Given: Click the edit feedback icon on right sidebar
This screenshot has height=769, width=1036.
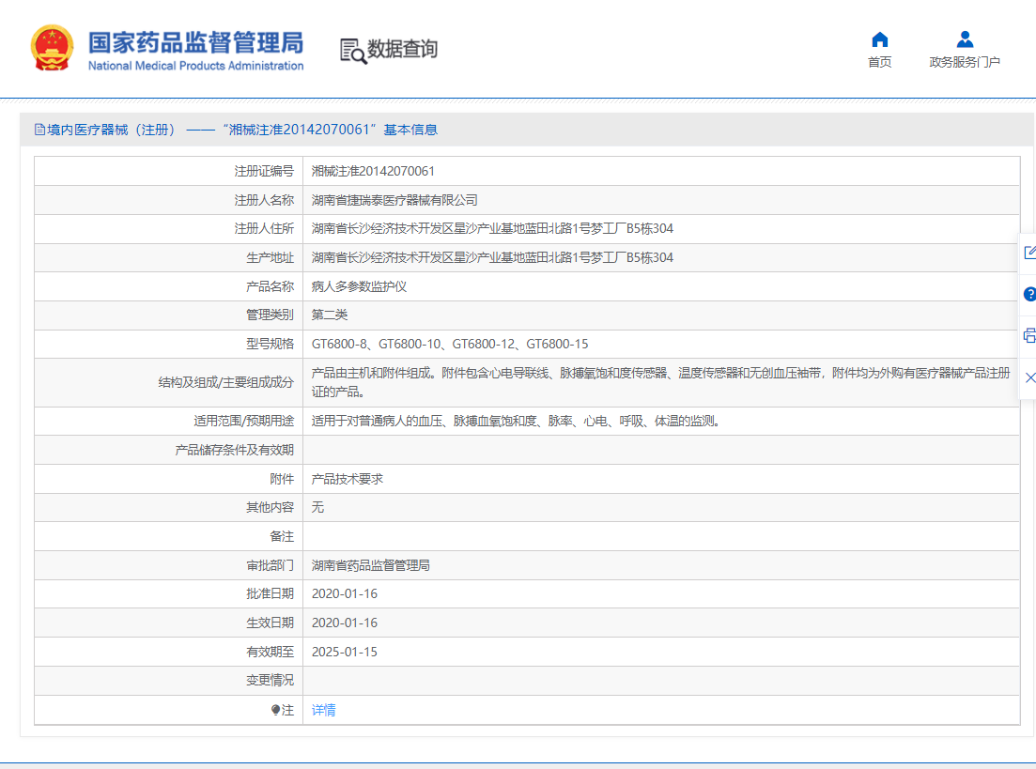Looking at the screenshot, I should tap(1029, 253).
